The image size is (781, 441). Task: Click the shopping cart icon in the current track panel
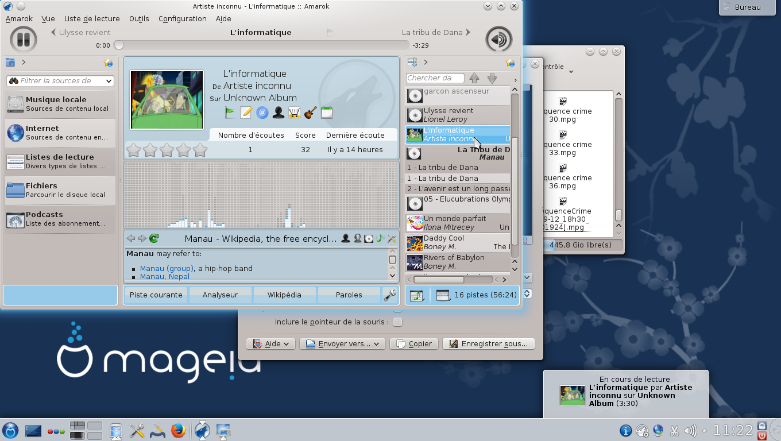point(295,113)
